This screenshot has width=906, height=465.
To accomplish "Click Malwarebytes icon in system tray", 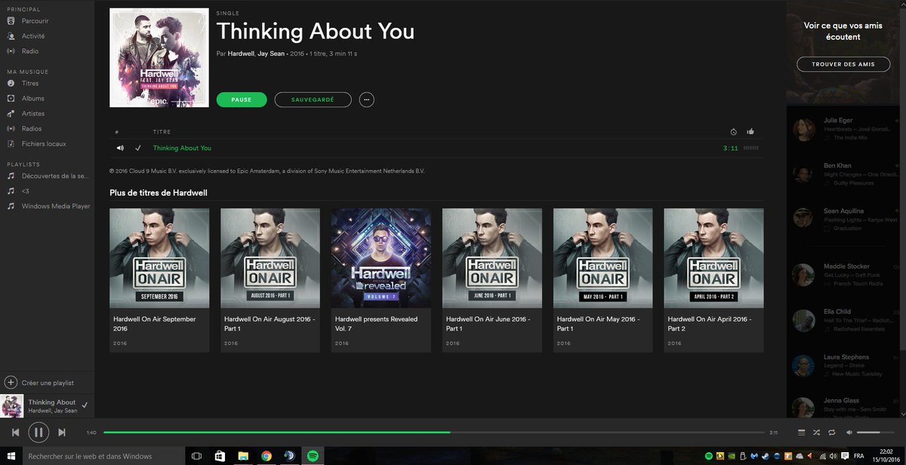I will click(x=753, y=456).
